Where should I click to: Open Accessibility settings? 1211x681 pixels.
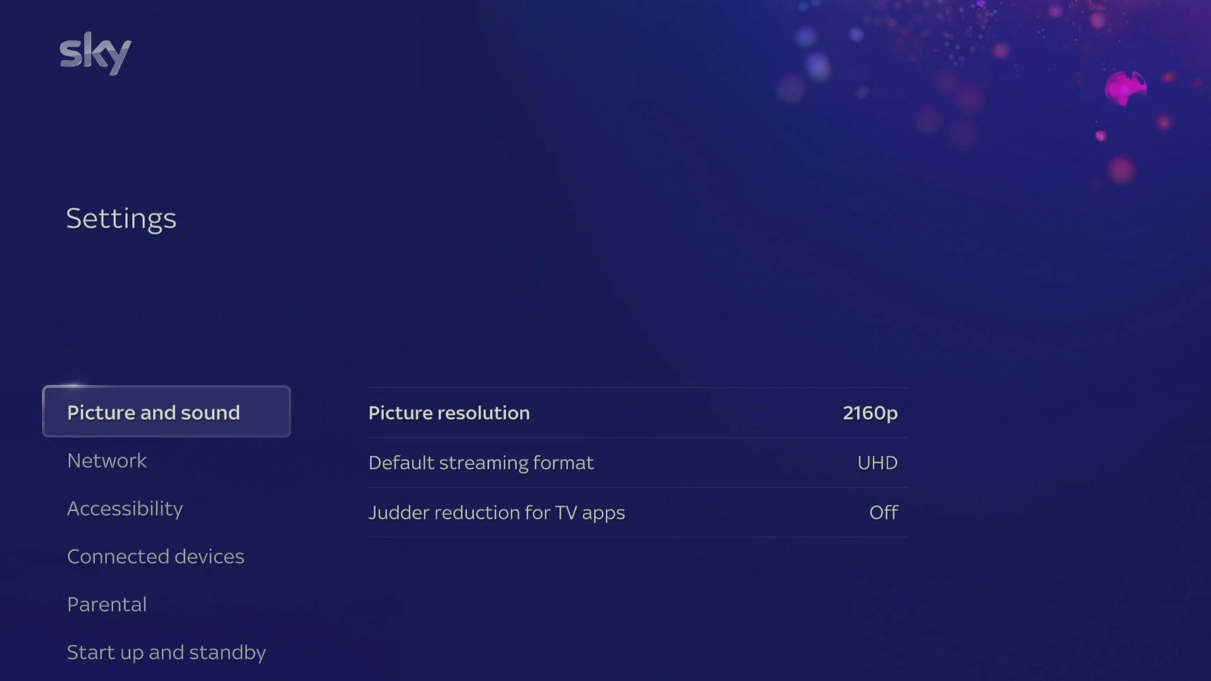point(125,509)
